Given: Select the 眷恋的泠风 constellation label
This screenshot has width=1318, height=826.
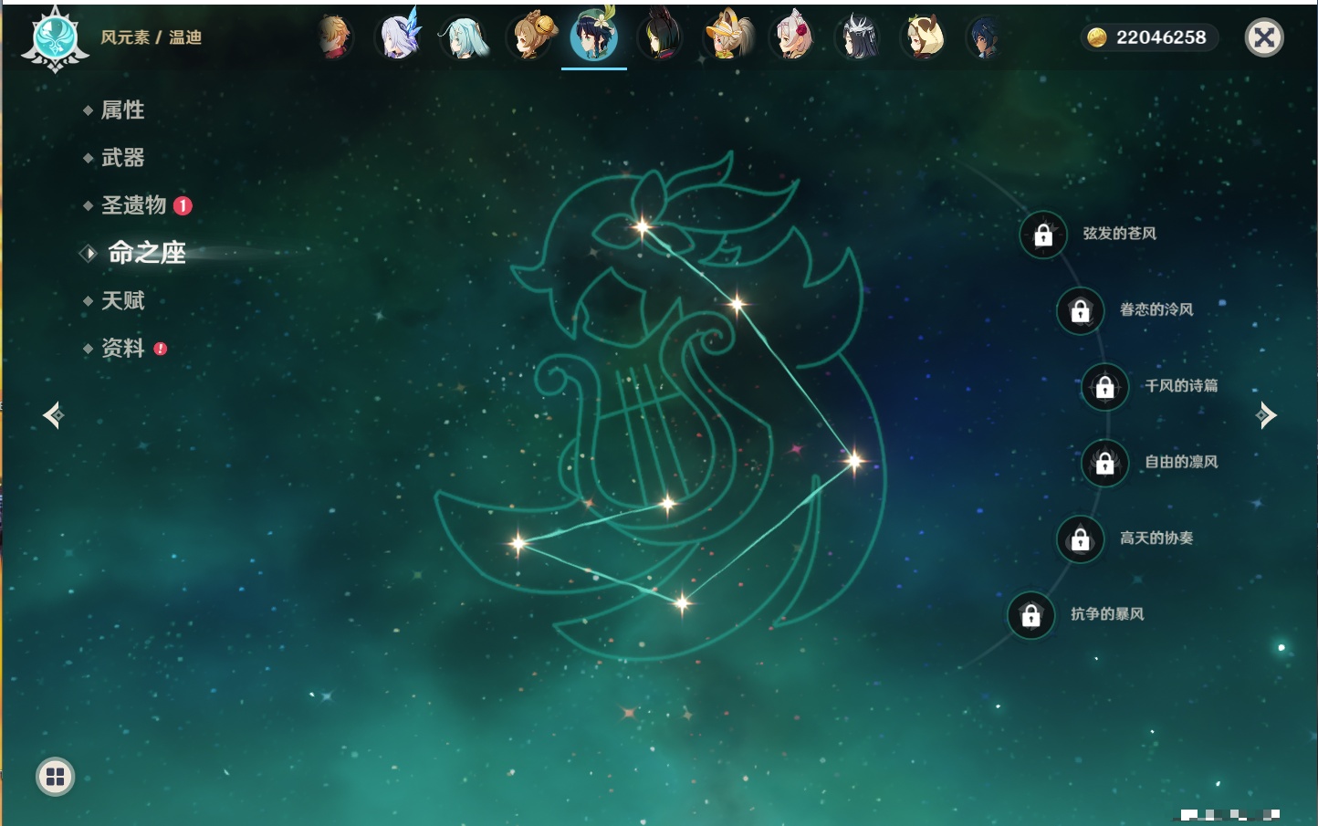Looking at the screenshot, I should tap(1156, 309).
